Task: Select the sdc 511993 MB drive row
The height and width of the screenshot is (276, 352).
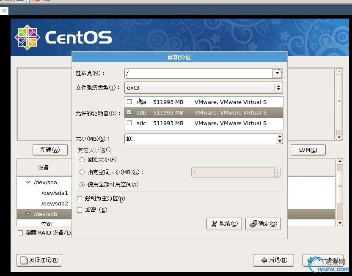Action: coord(203,123)
